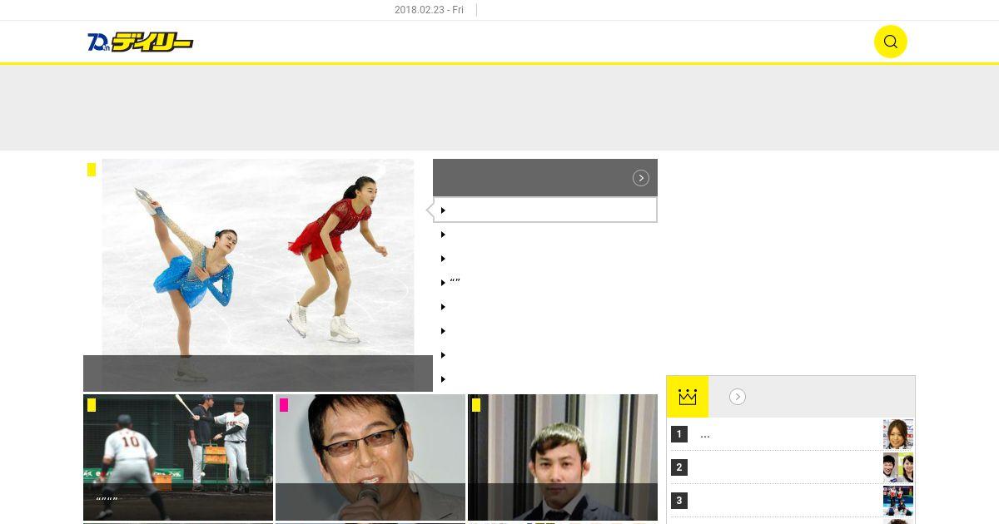Click the thumbnail beside ranking number 3
Screen dimensions: 999x524
(898, 501)
